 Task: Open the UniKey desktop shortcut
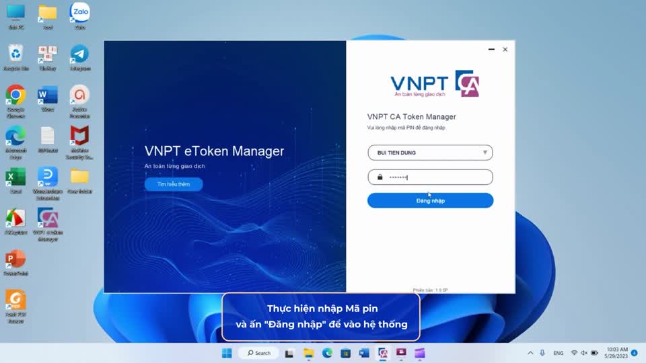pos(47,56)
